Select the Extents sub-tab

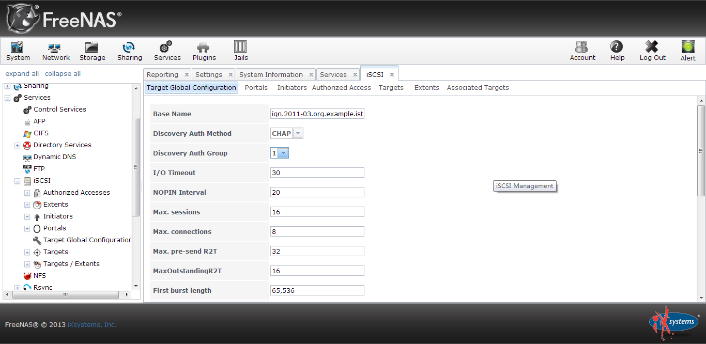pyautogui.click(x=427, y=88)
